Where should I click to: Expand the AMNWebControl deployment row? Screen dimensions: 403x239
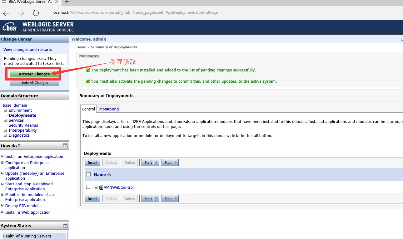[x=96, y=188]
